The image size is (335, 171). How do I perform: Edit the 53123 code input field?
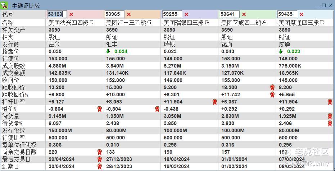click(x=57, y=14)
